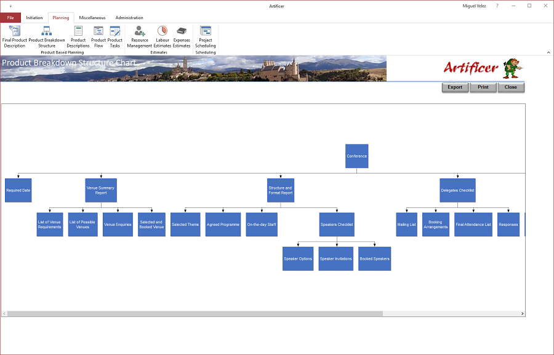Screen dimensions: 554x355
Task: Open the Help question mark
Action: click(x=497, y=6)
